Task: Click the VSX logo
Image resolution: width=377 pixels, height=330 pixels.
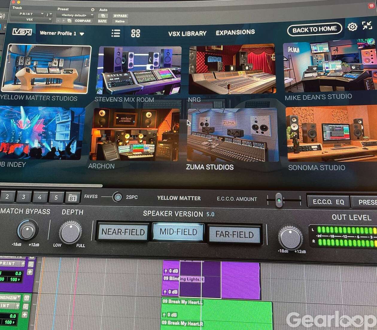Action: (22, 32)
